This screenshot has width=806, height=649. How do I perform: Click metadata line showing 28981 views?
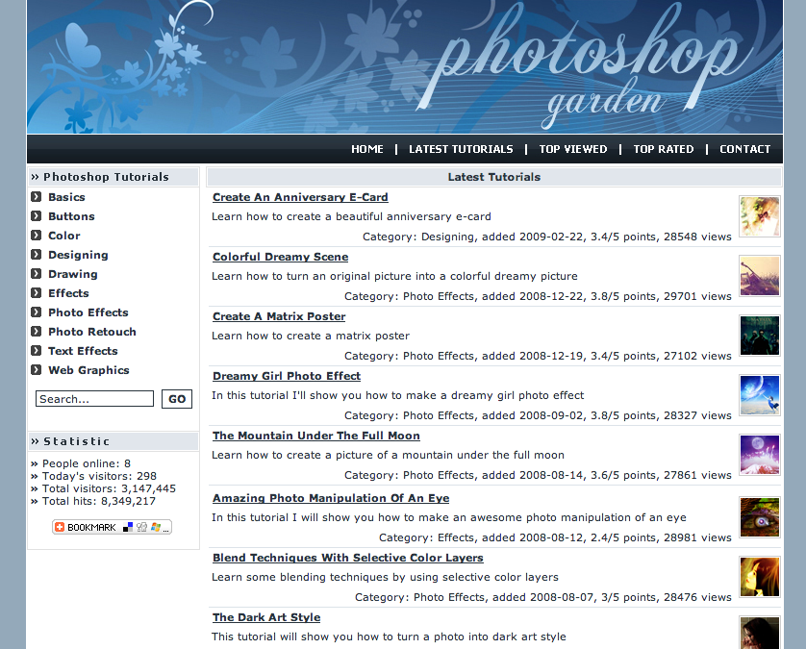coord(555,537)
